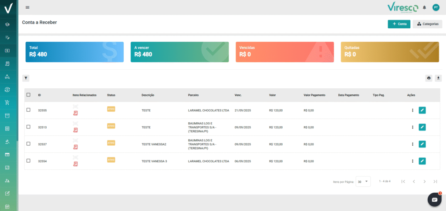Image resolution: width=446 pixels, height=211 pixels.
Task: Open the hamburger menu in top bar
Action: coord(28,7)
